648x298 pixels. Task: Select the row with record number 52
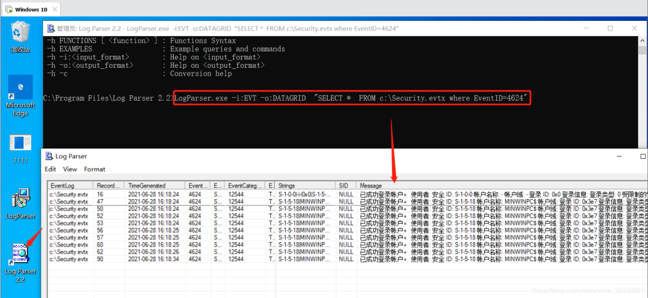click(347, 216)
